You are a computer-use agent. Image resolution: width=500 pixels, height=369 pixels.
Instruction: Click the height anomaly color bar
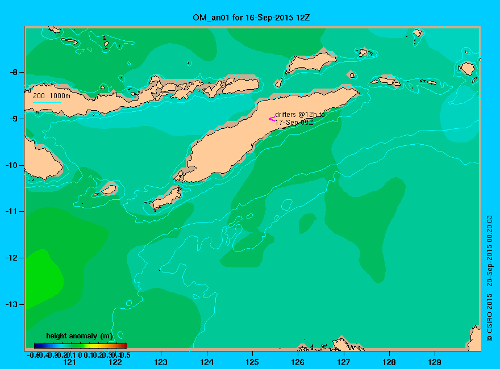pos(81,346)
